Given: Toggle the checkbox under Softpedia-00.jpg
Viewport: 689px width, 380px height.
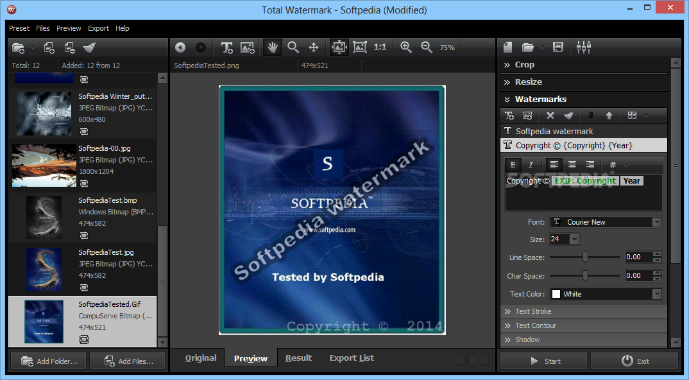Looking at the screenshot, I should 84,184.
